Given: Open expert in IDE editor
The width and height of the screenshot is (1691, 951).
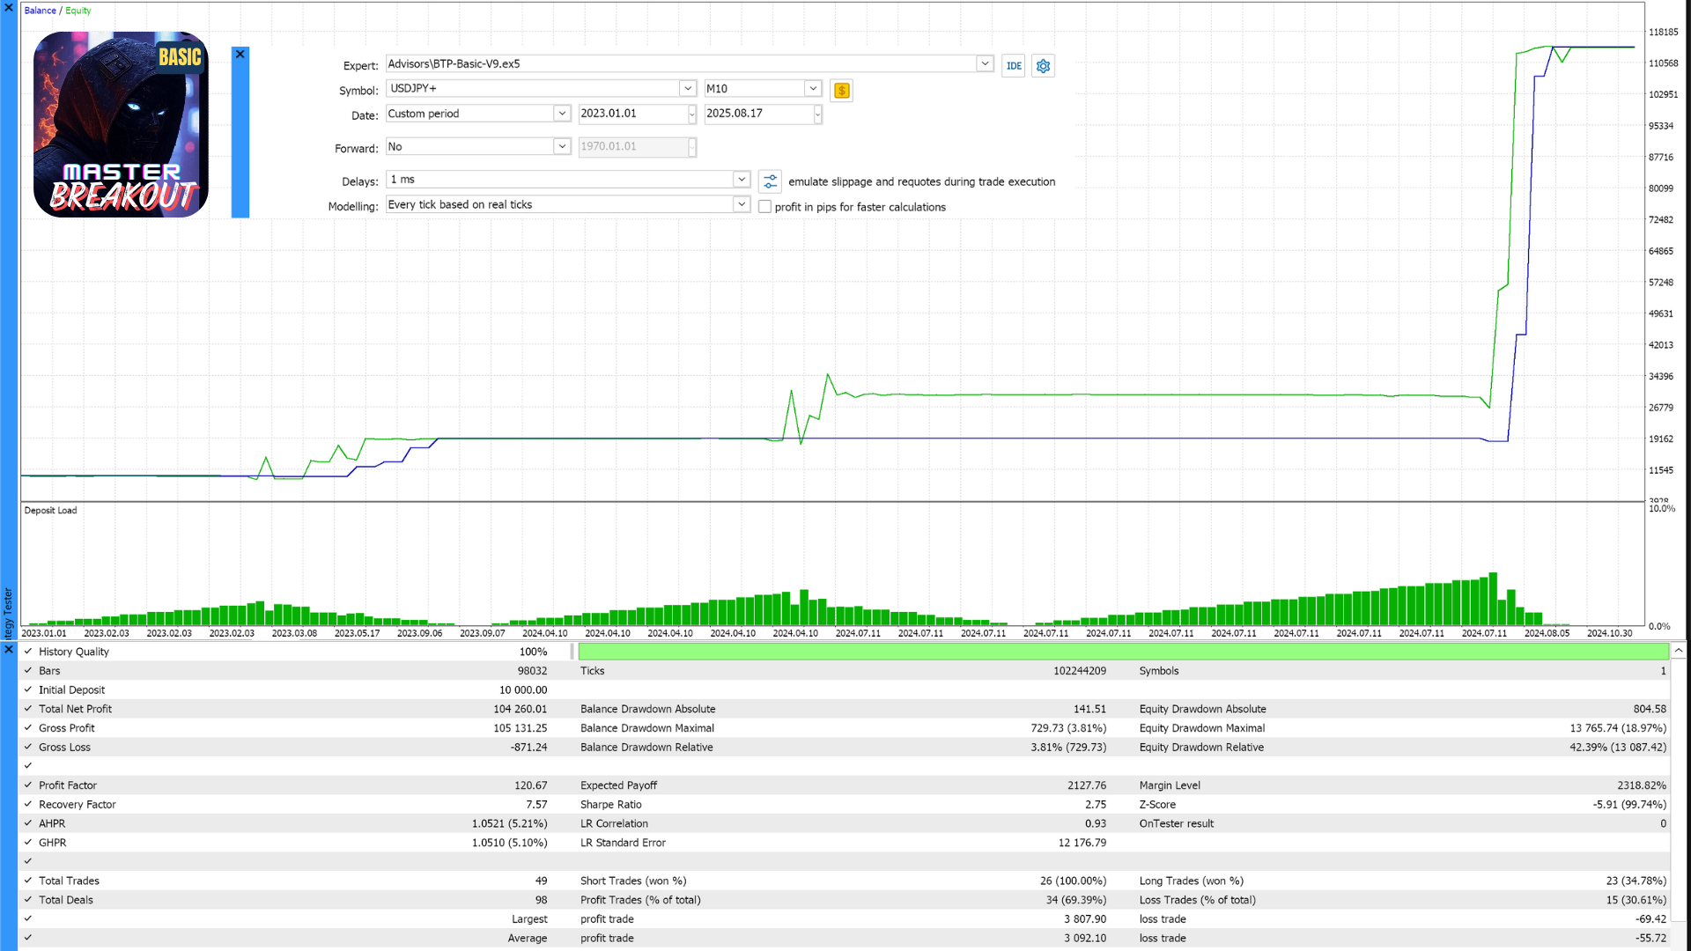Looking at the screenshot, I should tap(1014, 66).
